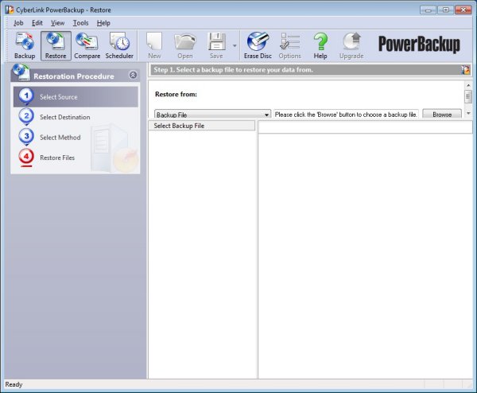Viewport: 477px width, 393px height.
Task: Click the Upgrade icon
Action: [x=351, y=45]
